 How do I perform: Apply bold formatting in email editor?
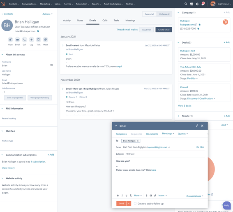[x=118, y=196]
